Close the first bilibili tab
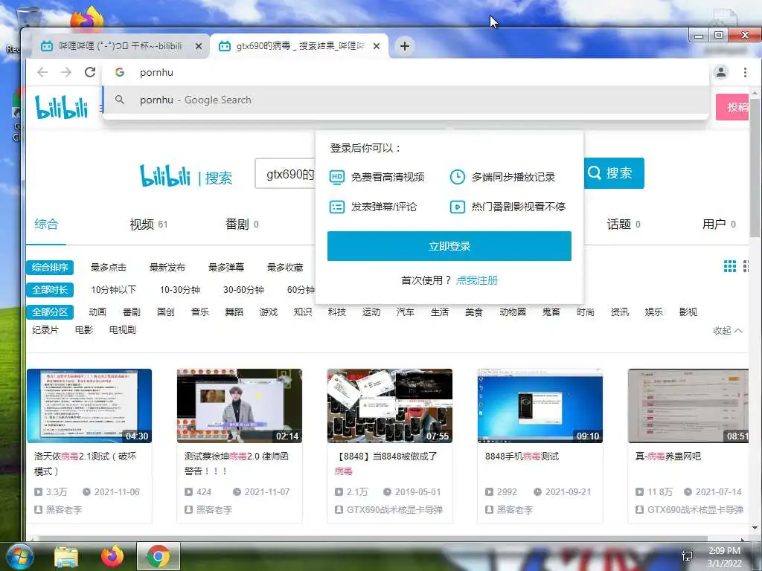 pyautogui.click(x=198, y=46)
